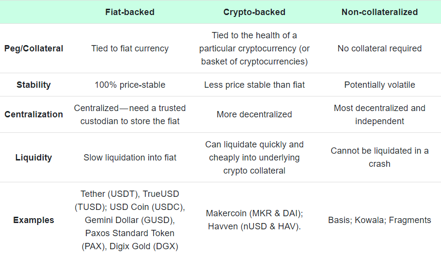Select the Centralization row label
Image resolution: width=441 pixels, height=256 pixels.
coord(33,114)
